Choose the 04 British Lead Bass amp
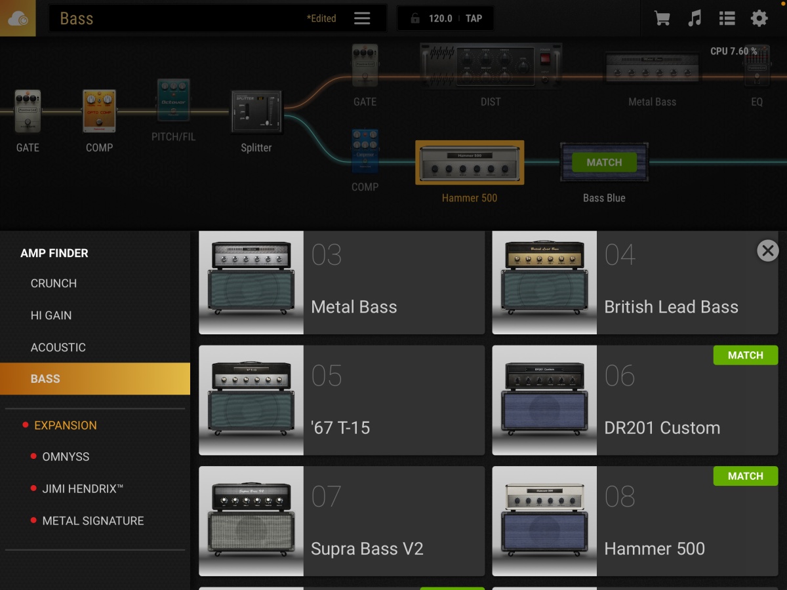 pos(635,283)
